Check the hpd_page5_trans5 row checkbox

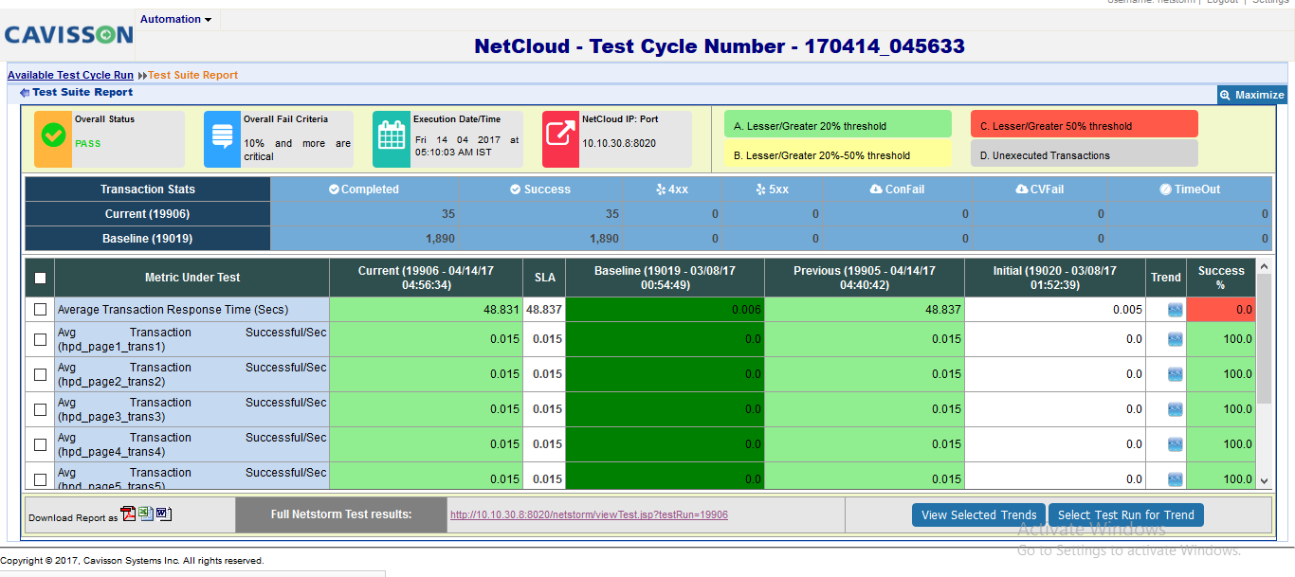point(40,479)
